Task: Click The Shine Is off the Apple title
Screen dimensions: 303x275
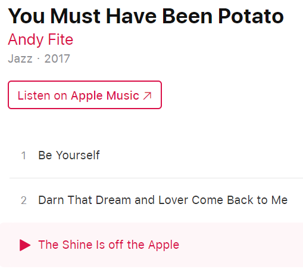Action: (x=109, y=245)
